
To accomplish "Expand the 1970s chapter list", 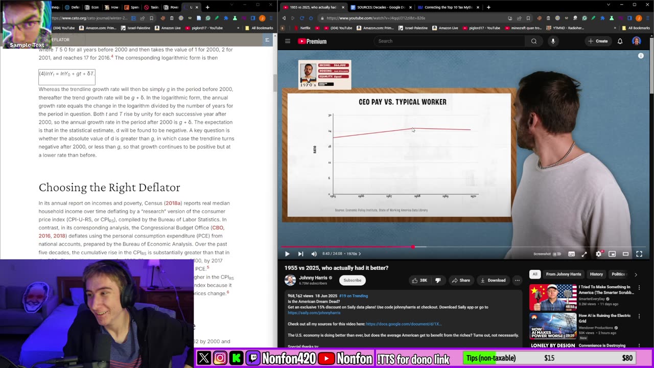I will (354, 254).
